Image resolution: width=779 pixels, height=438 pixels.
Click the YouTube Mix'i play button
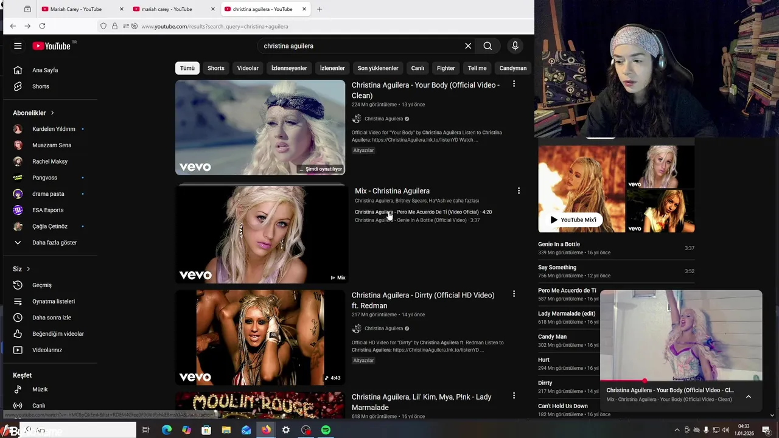pyautogui.click(x=573, y=220)
